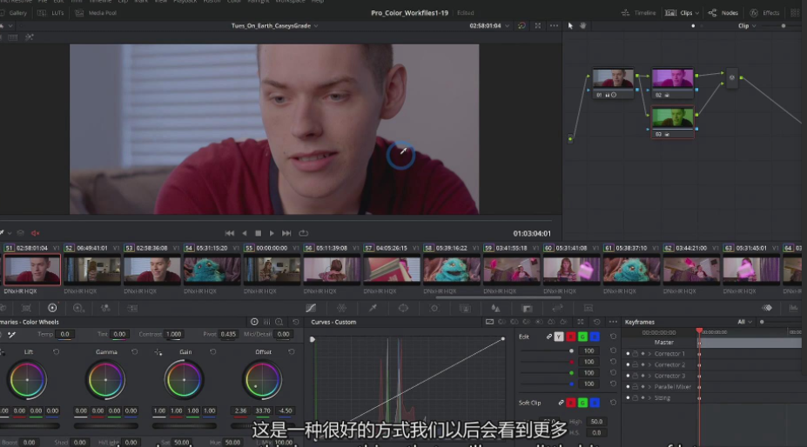Toggle Soft Clip red channel
Image resolution: width=807 pixels, height=447 pixels.
(571, 403)
